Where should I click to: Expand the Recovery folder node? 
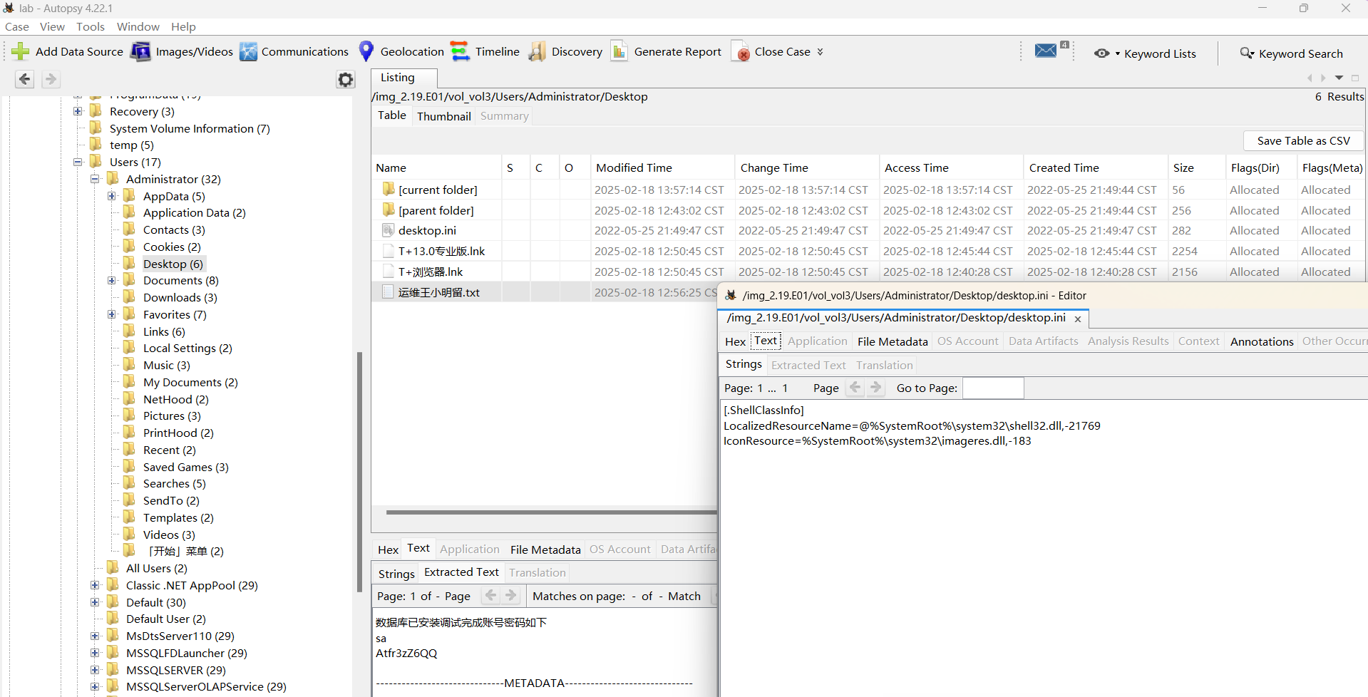(x=78, y=111)
